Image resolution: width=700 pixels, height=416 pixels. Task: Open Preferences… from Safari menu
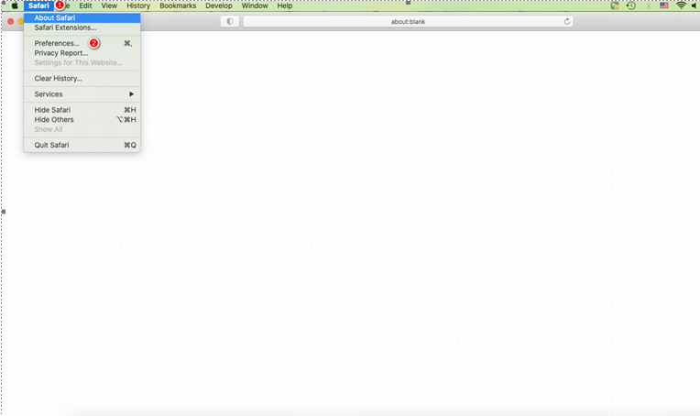click(82, 43)
